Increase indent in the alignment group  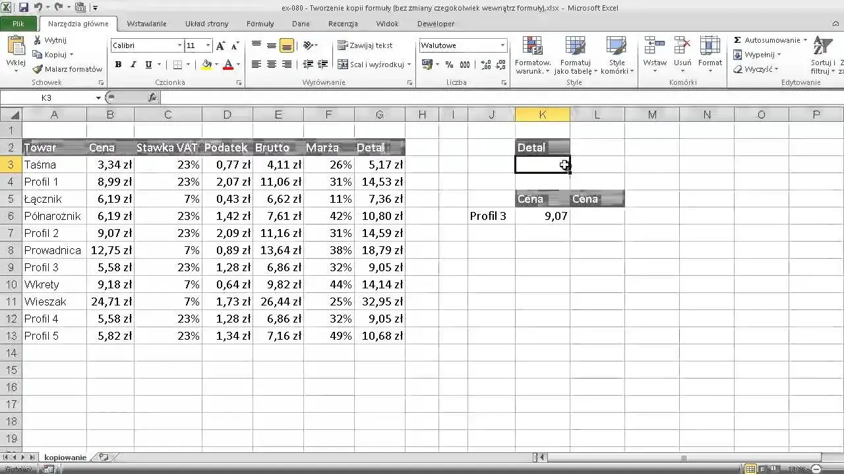[x=322, y=65]
